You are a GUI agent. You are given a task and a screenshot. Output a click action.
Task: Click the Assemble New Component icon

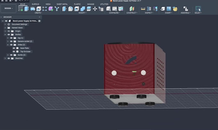coord(186,9)
